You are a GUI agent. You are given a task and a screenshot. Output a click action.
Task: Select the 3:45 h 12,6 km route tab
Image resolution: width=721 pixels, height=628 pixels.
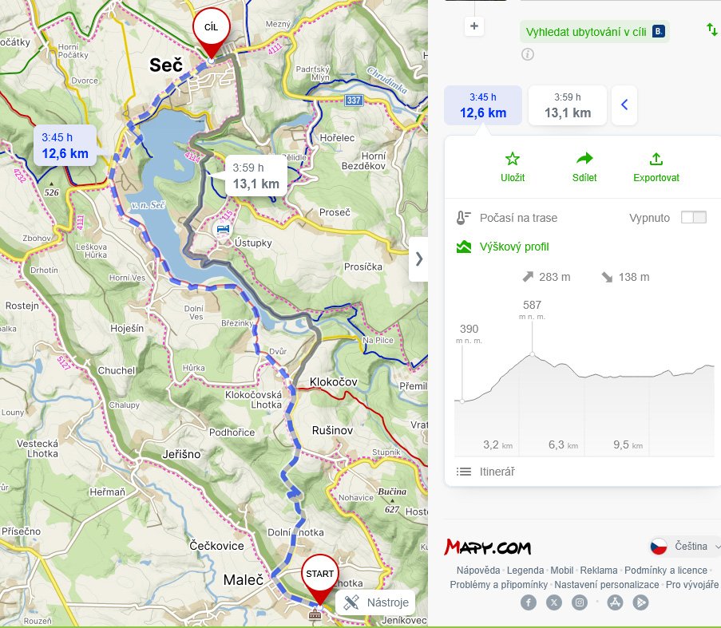pyautogui.click(x=483, y=105)
